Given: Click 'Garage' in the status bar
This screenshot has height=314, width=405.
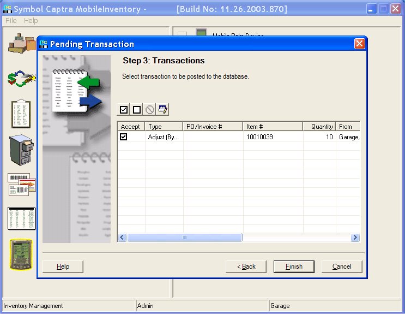Looking at the screenshot, I should pos(280,306).
